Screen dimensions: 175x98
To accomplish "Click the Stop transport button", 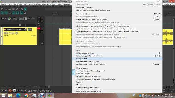I will (22, 91).
